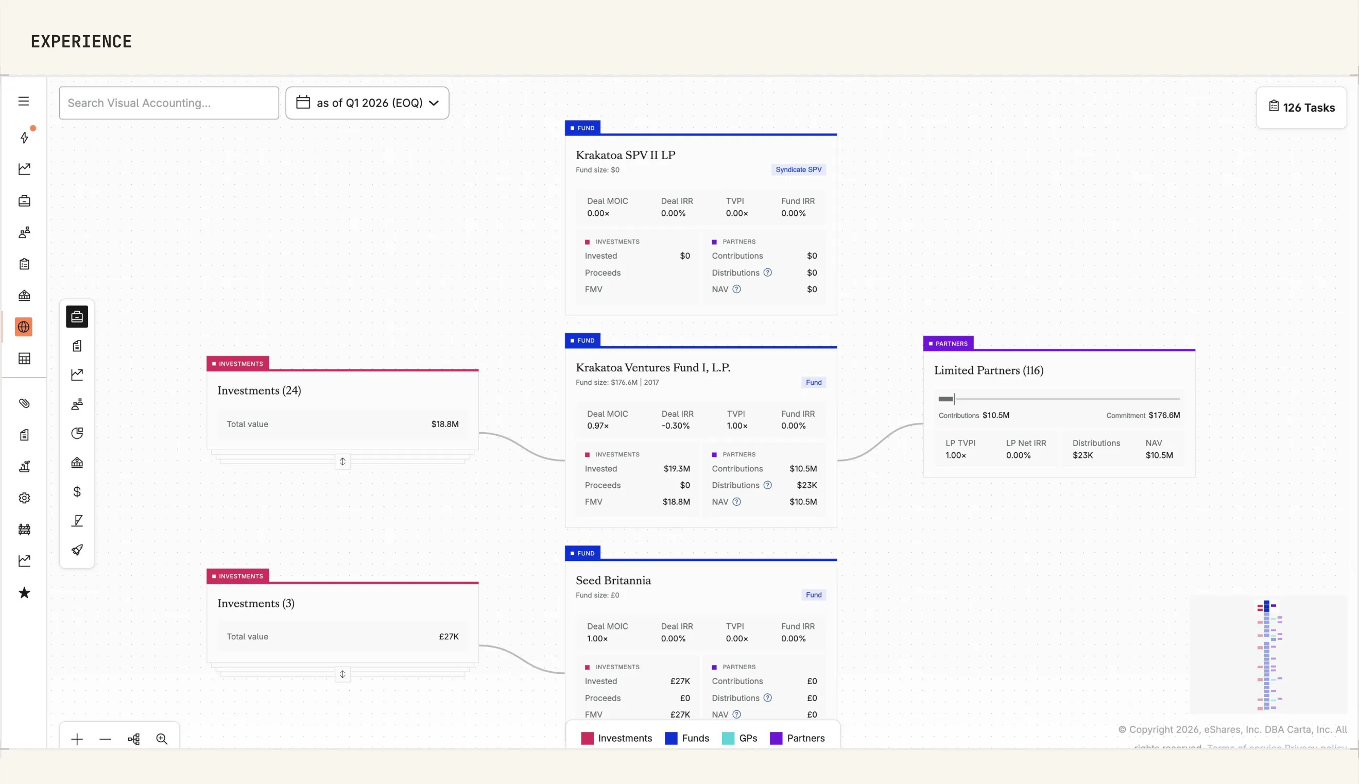Click the lower trend chart sidebar icon
Image resolution: width=1359 pixels, height=784 pixels.
(24, 561)
